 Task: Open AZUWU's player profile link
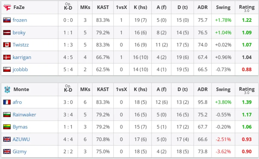coord(21,139)
